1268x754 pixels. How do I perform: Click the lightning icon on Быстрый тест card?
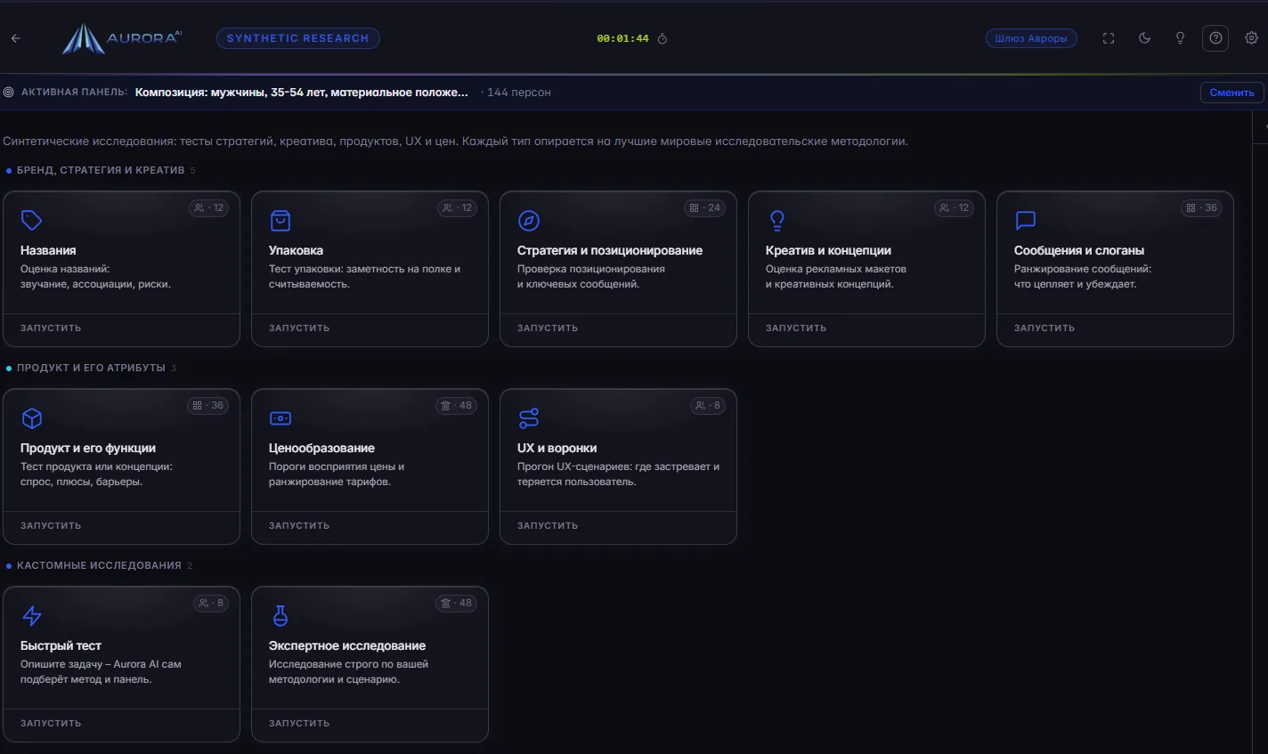[32, 615]
